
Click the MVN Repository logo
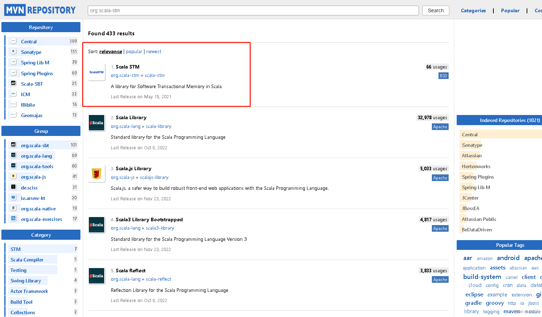coord(40,10)
